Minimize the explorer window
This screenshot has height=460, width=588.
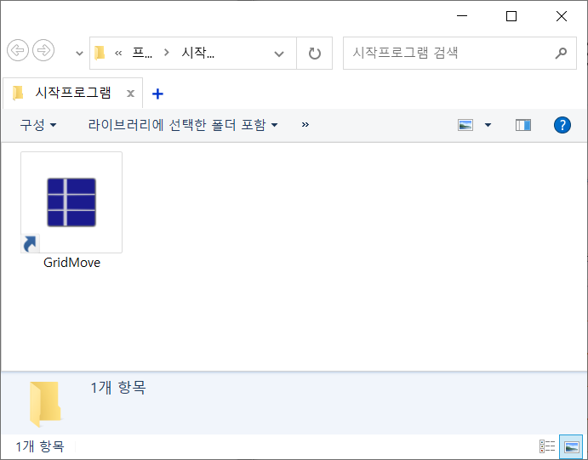tap(462, 16)
